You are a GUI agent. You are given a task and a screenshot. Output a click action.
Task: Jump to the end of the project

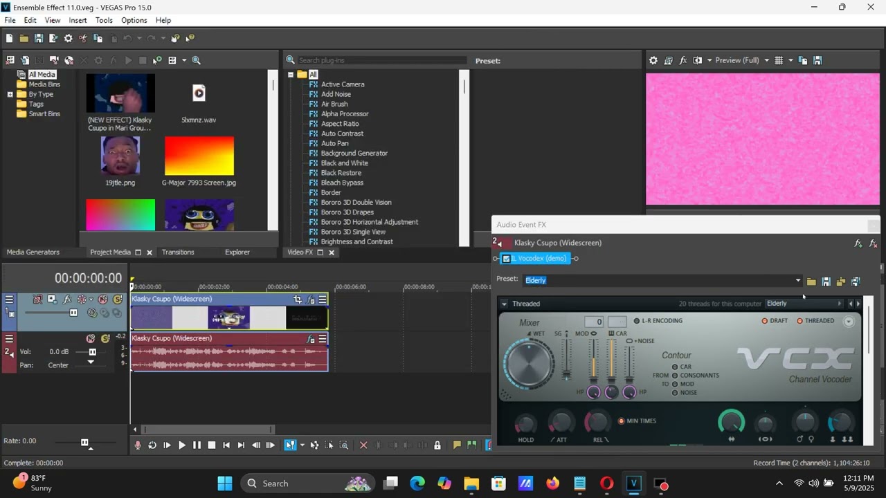pyautogui.click(x=241, y=445)
